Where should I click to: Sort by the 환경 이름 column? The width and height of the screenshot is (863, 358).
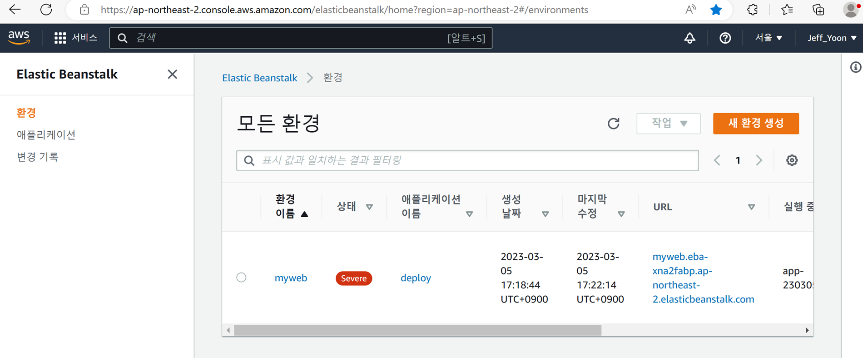click(292, 206)
